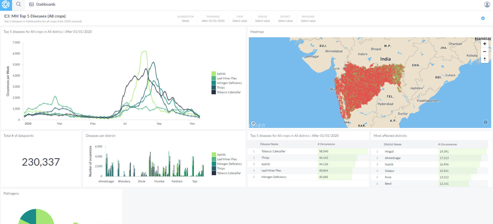Sort diseases by # Occurences column
This screenshot has height=224, width=493.
[326, 144]
